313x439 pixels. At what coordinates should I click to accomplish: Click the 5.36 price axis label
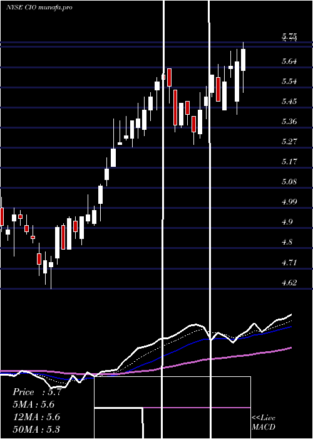[289, 122]
